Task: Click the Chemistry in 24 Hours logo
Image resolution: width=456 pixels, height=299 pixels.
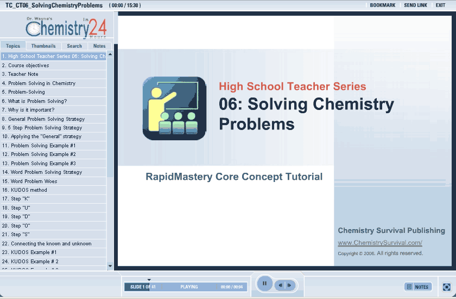Action: (66, 27)
